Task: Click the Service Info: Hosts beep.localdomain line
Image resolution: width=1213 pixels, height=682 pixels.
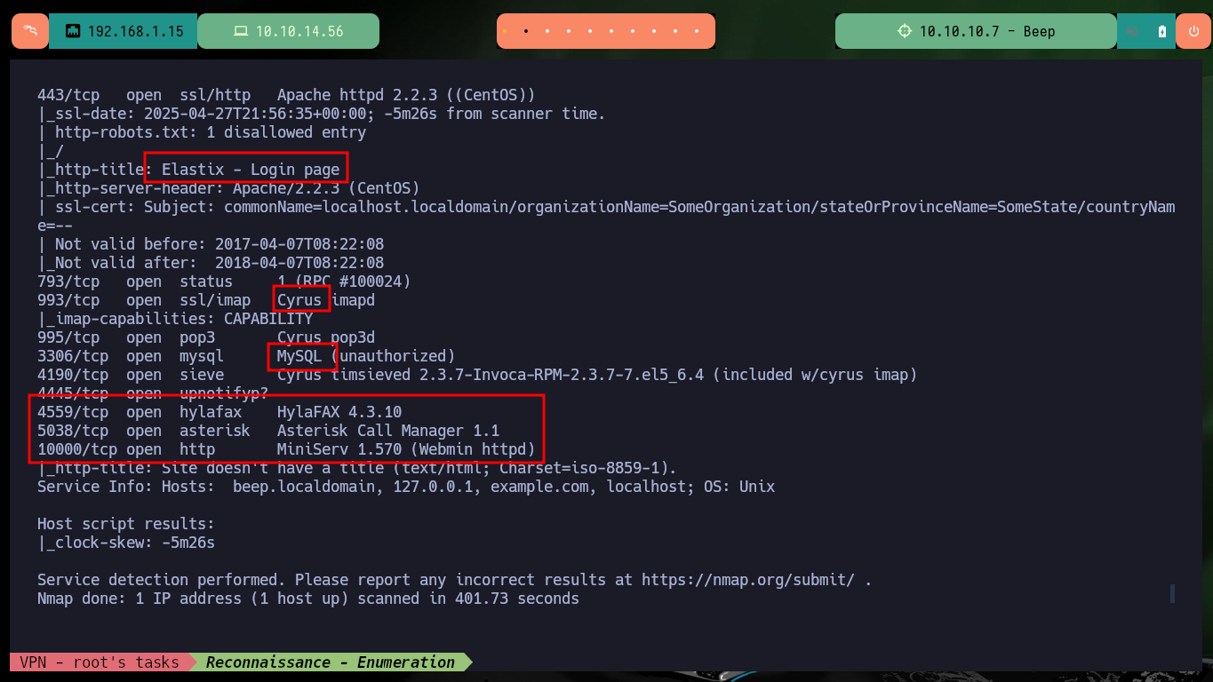Action: 406,487
